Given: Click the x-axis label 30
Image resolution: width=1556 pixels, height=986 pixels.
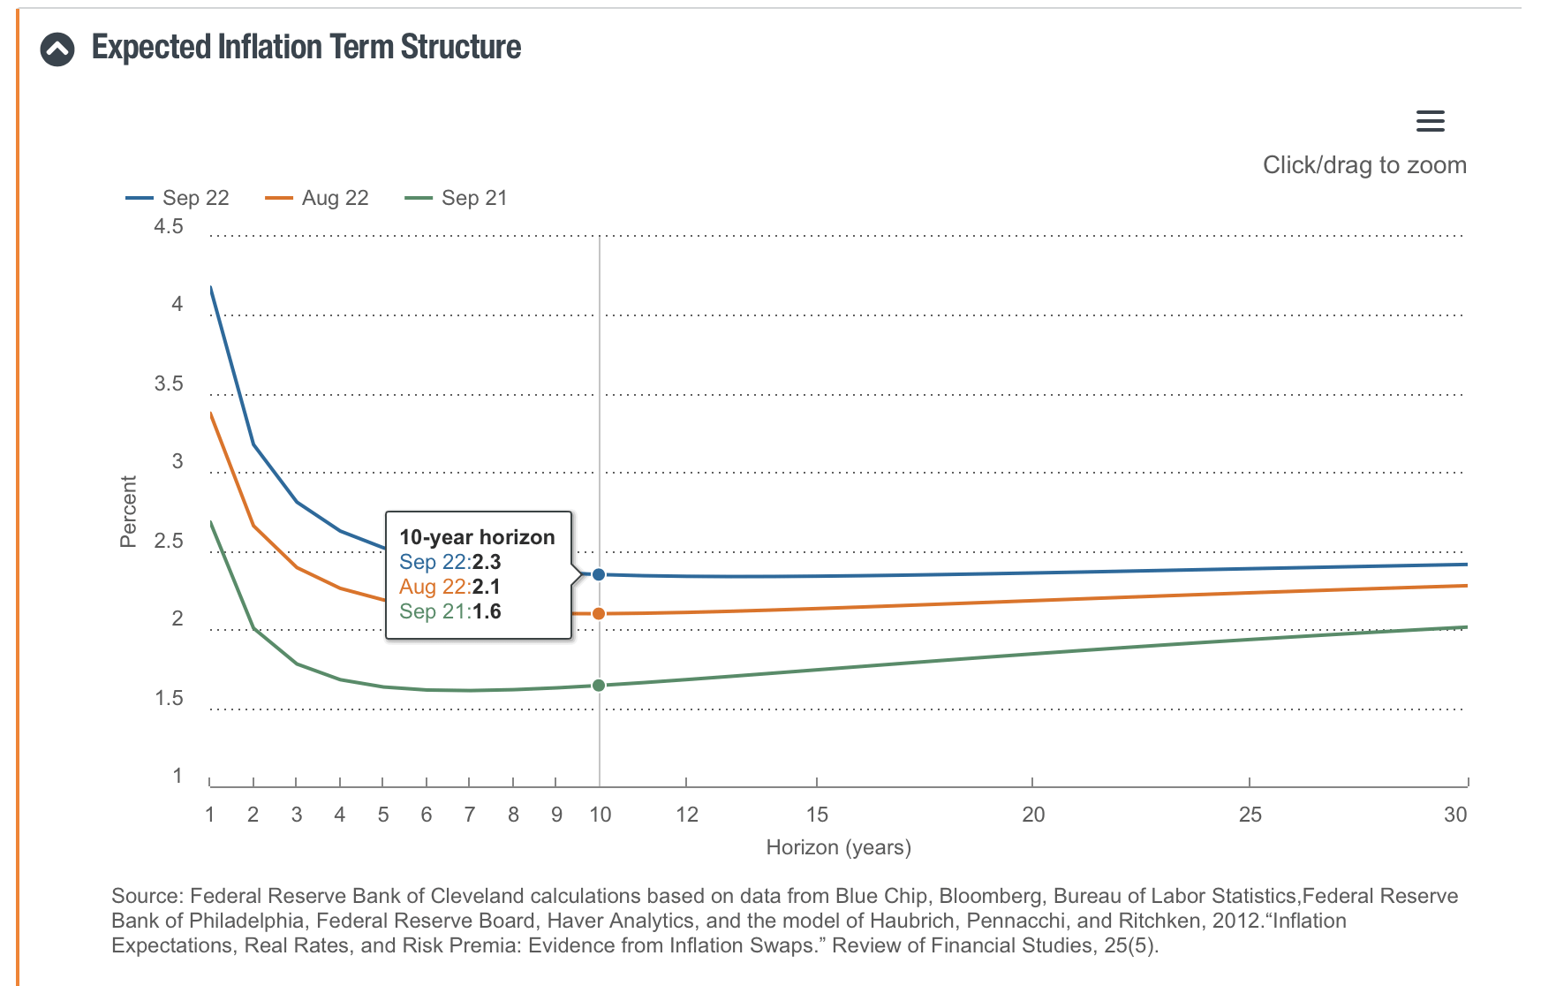Looking at the screenshot, I should coord(1454,815).
